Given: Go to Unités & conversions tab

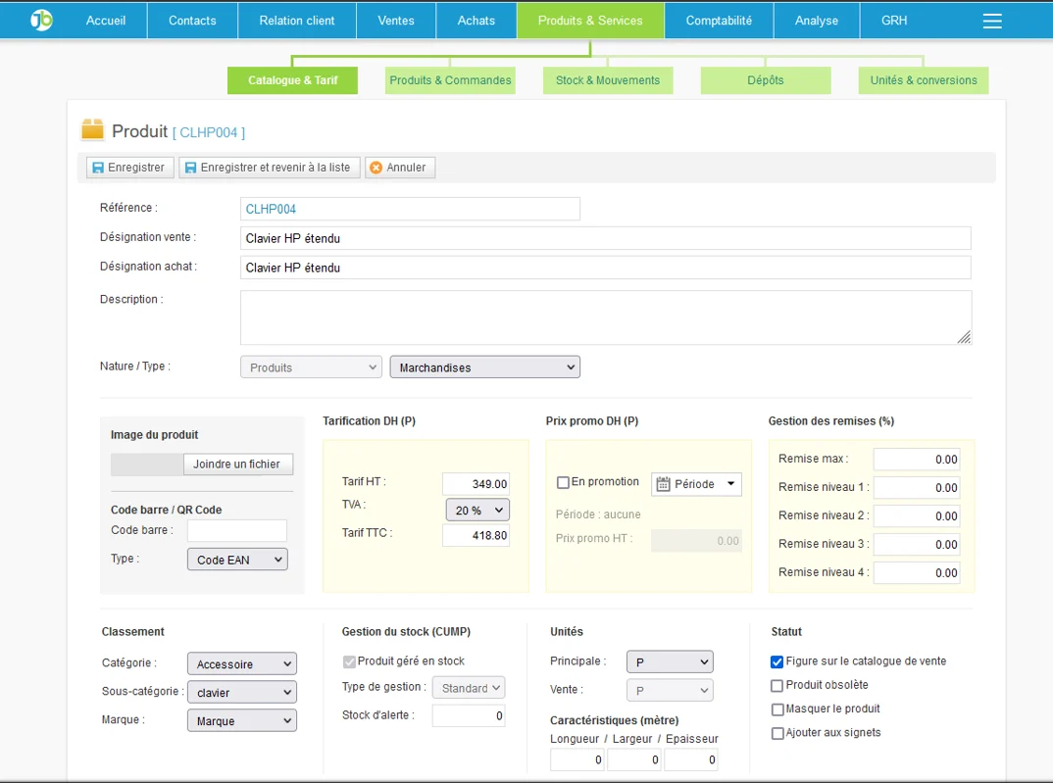Looking at the screenshot, I should [923, 80].
